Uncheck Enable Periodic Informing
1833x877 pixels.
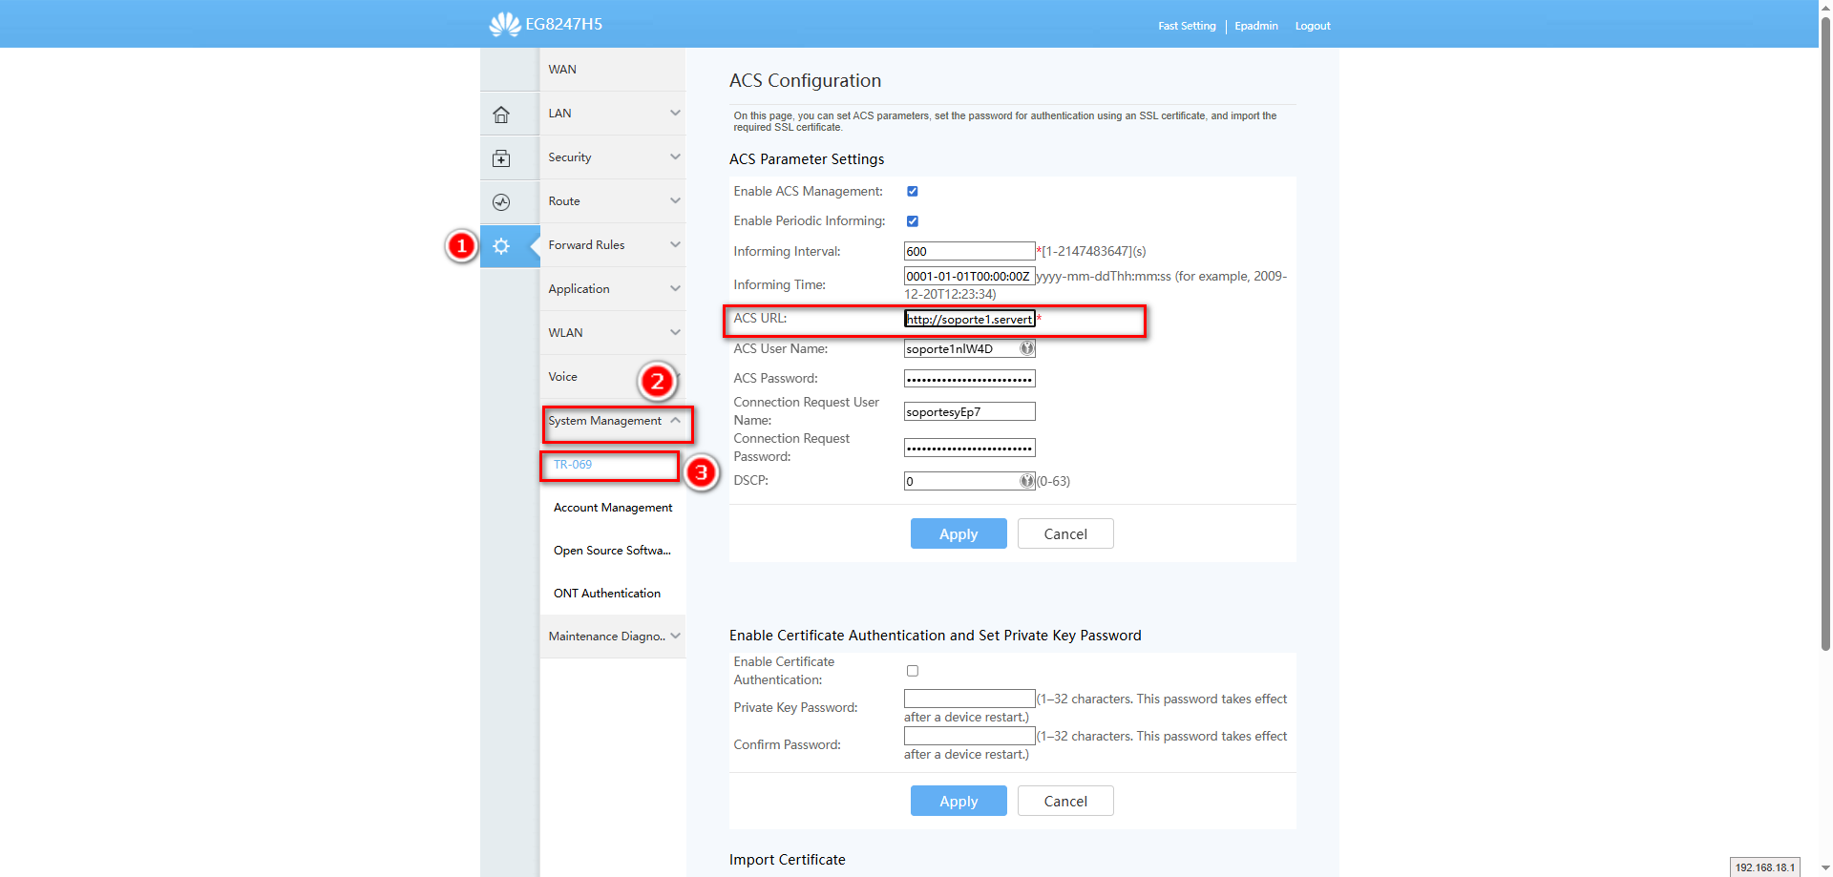(913, 221)
